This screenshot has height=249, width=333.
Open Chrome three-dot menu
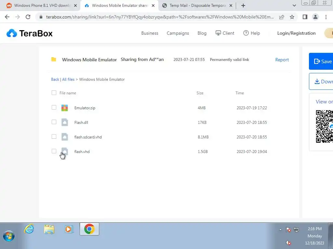(x=326, y=17)
